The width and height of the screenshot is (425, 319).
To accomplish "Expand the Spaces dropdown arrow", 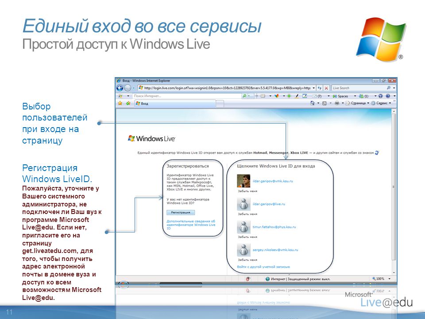I will point(355,96).
